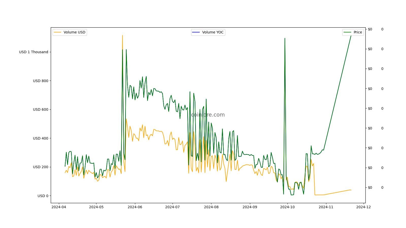Image resolution: width=406 pixels, height=228 pixels.
Task: Click the 2024-05 date tick label
Action: coord(96,207)
